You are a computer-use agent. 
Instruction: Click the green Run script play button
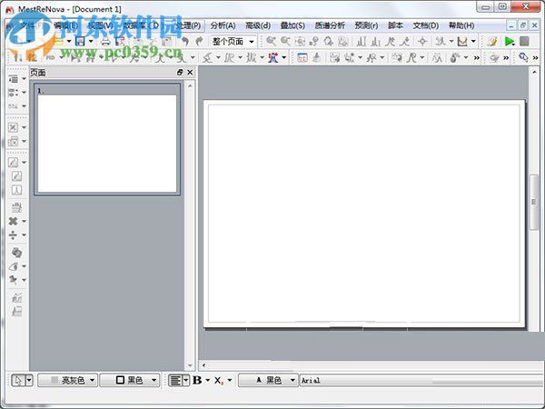tap(509, 42)
